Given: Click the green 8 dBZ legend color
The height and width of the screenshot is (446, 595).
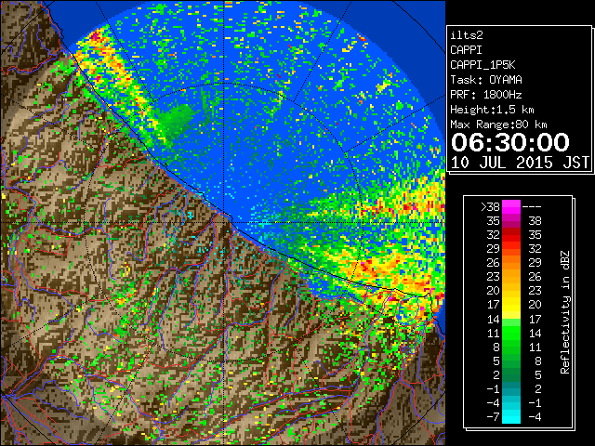Looking at the screenshot, I should (511, 347).
